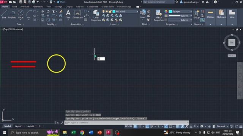Select the Rectangle tool
This screenshot has height=136, width=243.
(35, 12)
